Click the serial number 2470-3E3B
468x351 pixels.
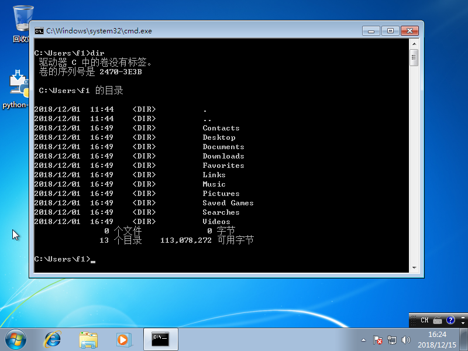pyautogui.click(x=121, y=72)
